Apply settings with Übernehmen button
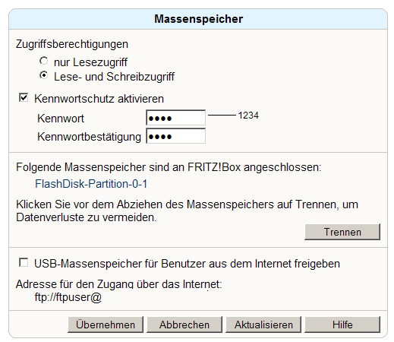The height and width of the screenshot is (342, 394). pyautogui.click(x=106, y=325)
